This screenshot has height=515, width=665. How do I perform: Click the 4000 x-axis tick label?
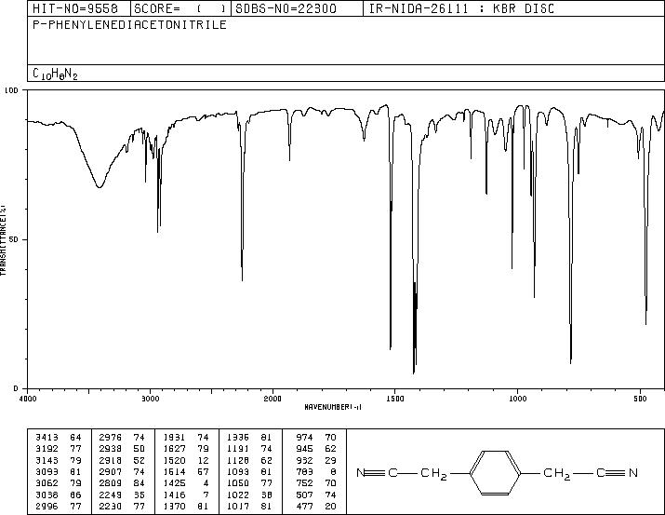pyautogui.click(x=28, y=399)
